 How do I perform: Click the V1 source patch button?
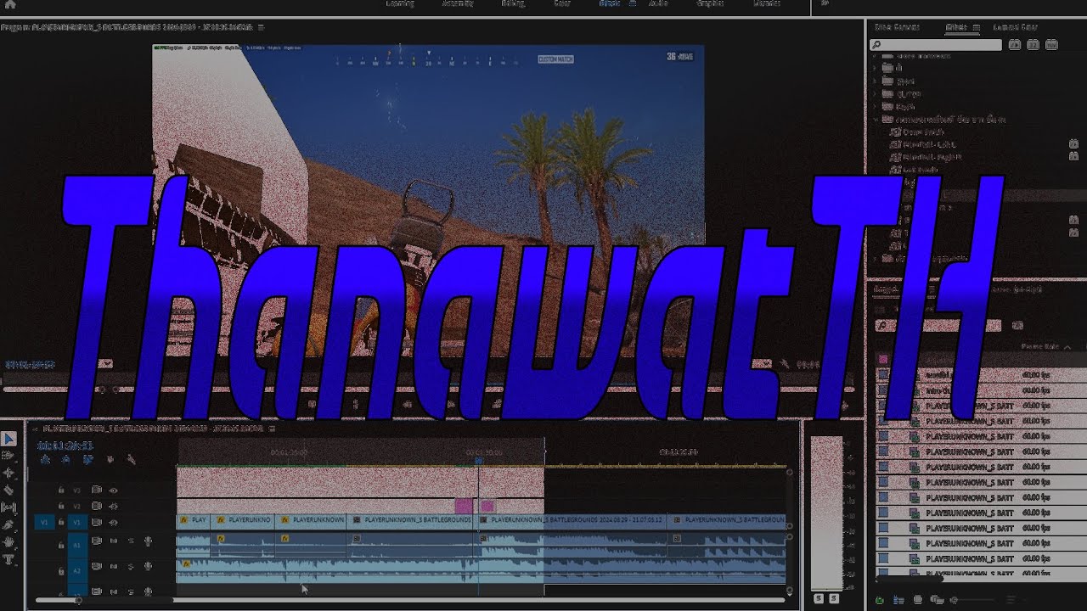pyautogui.click(x=45, y=523)
